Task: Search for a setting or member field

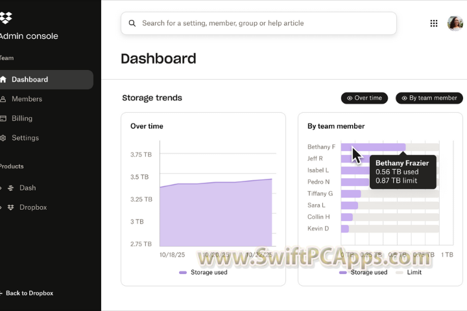Action: click(259, 23)
